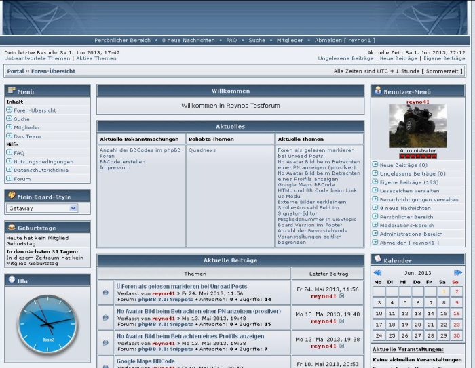Go to Administrations-Bereich in user menu

pyautogui.click(x=411, y=234)
